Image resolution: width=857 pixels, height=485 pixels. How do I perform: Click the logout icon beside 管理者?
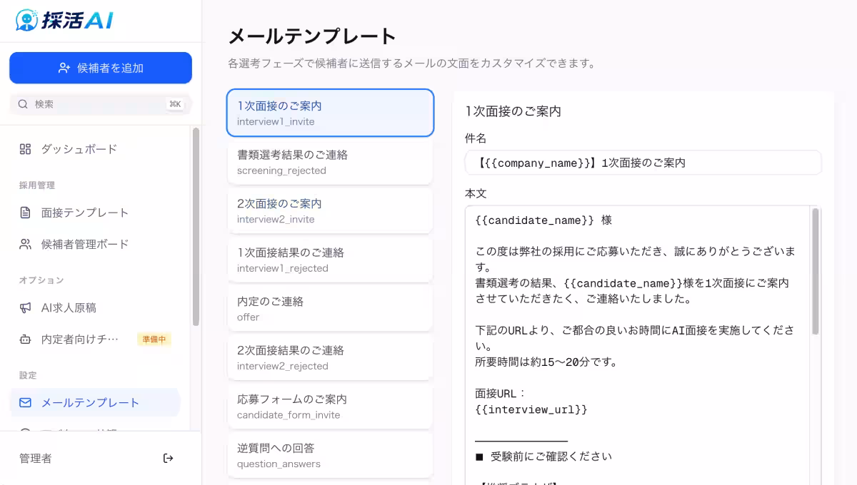click(169, 458)
